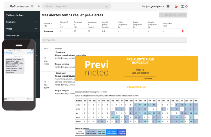Delete the Bordeaux alert with the trash icon

click(183, 31)
